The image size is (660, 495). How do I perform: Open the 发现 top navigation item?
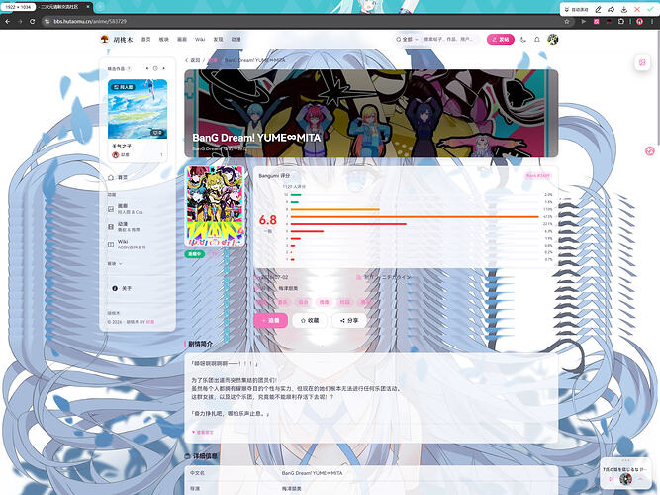(x=218, y=40)
